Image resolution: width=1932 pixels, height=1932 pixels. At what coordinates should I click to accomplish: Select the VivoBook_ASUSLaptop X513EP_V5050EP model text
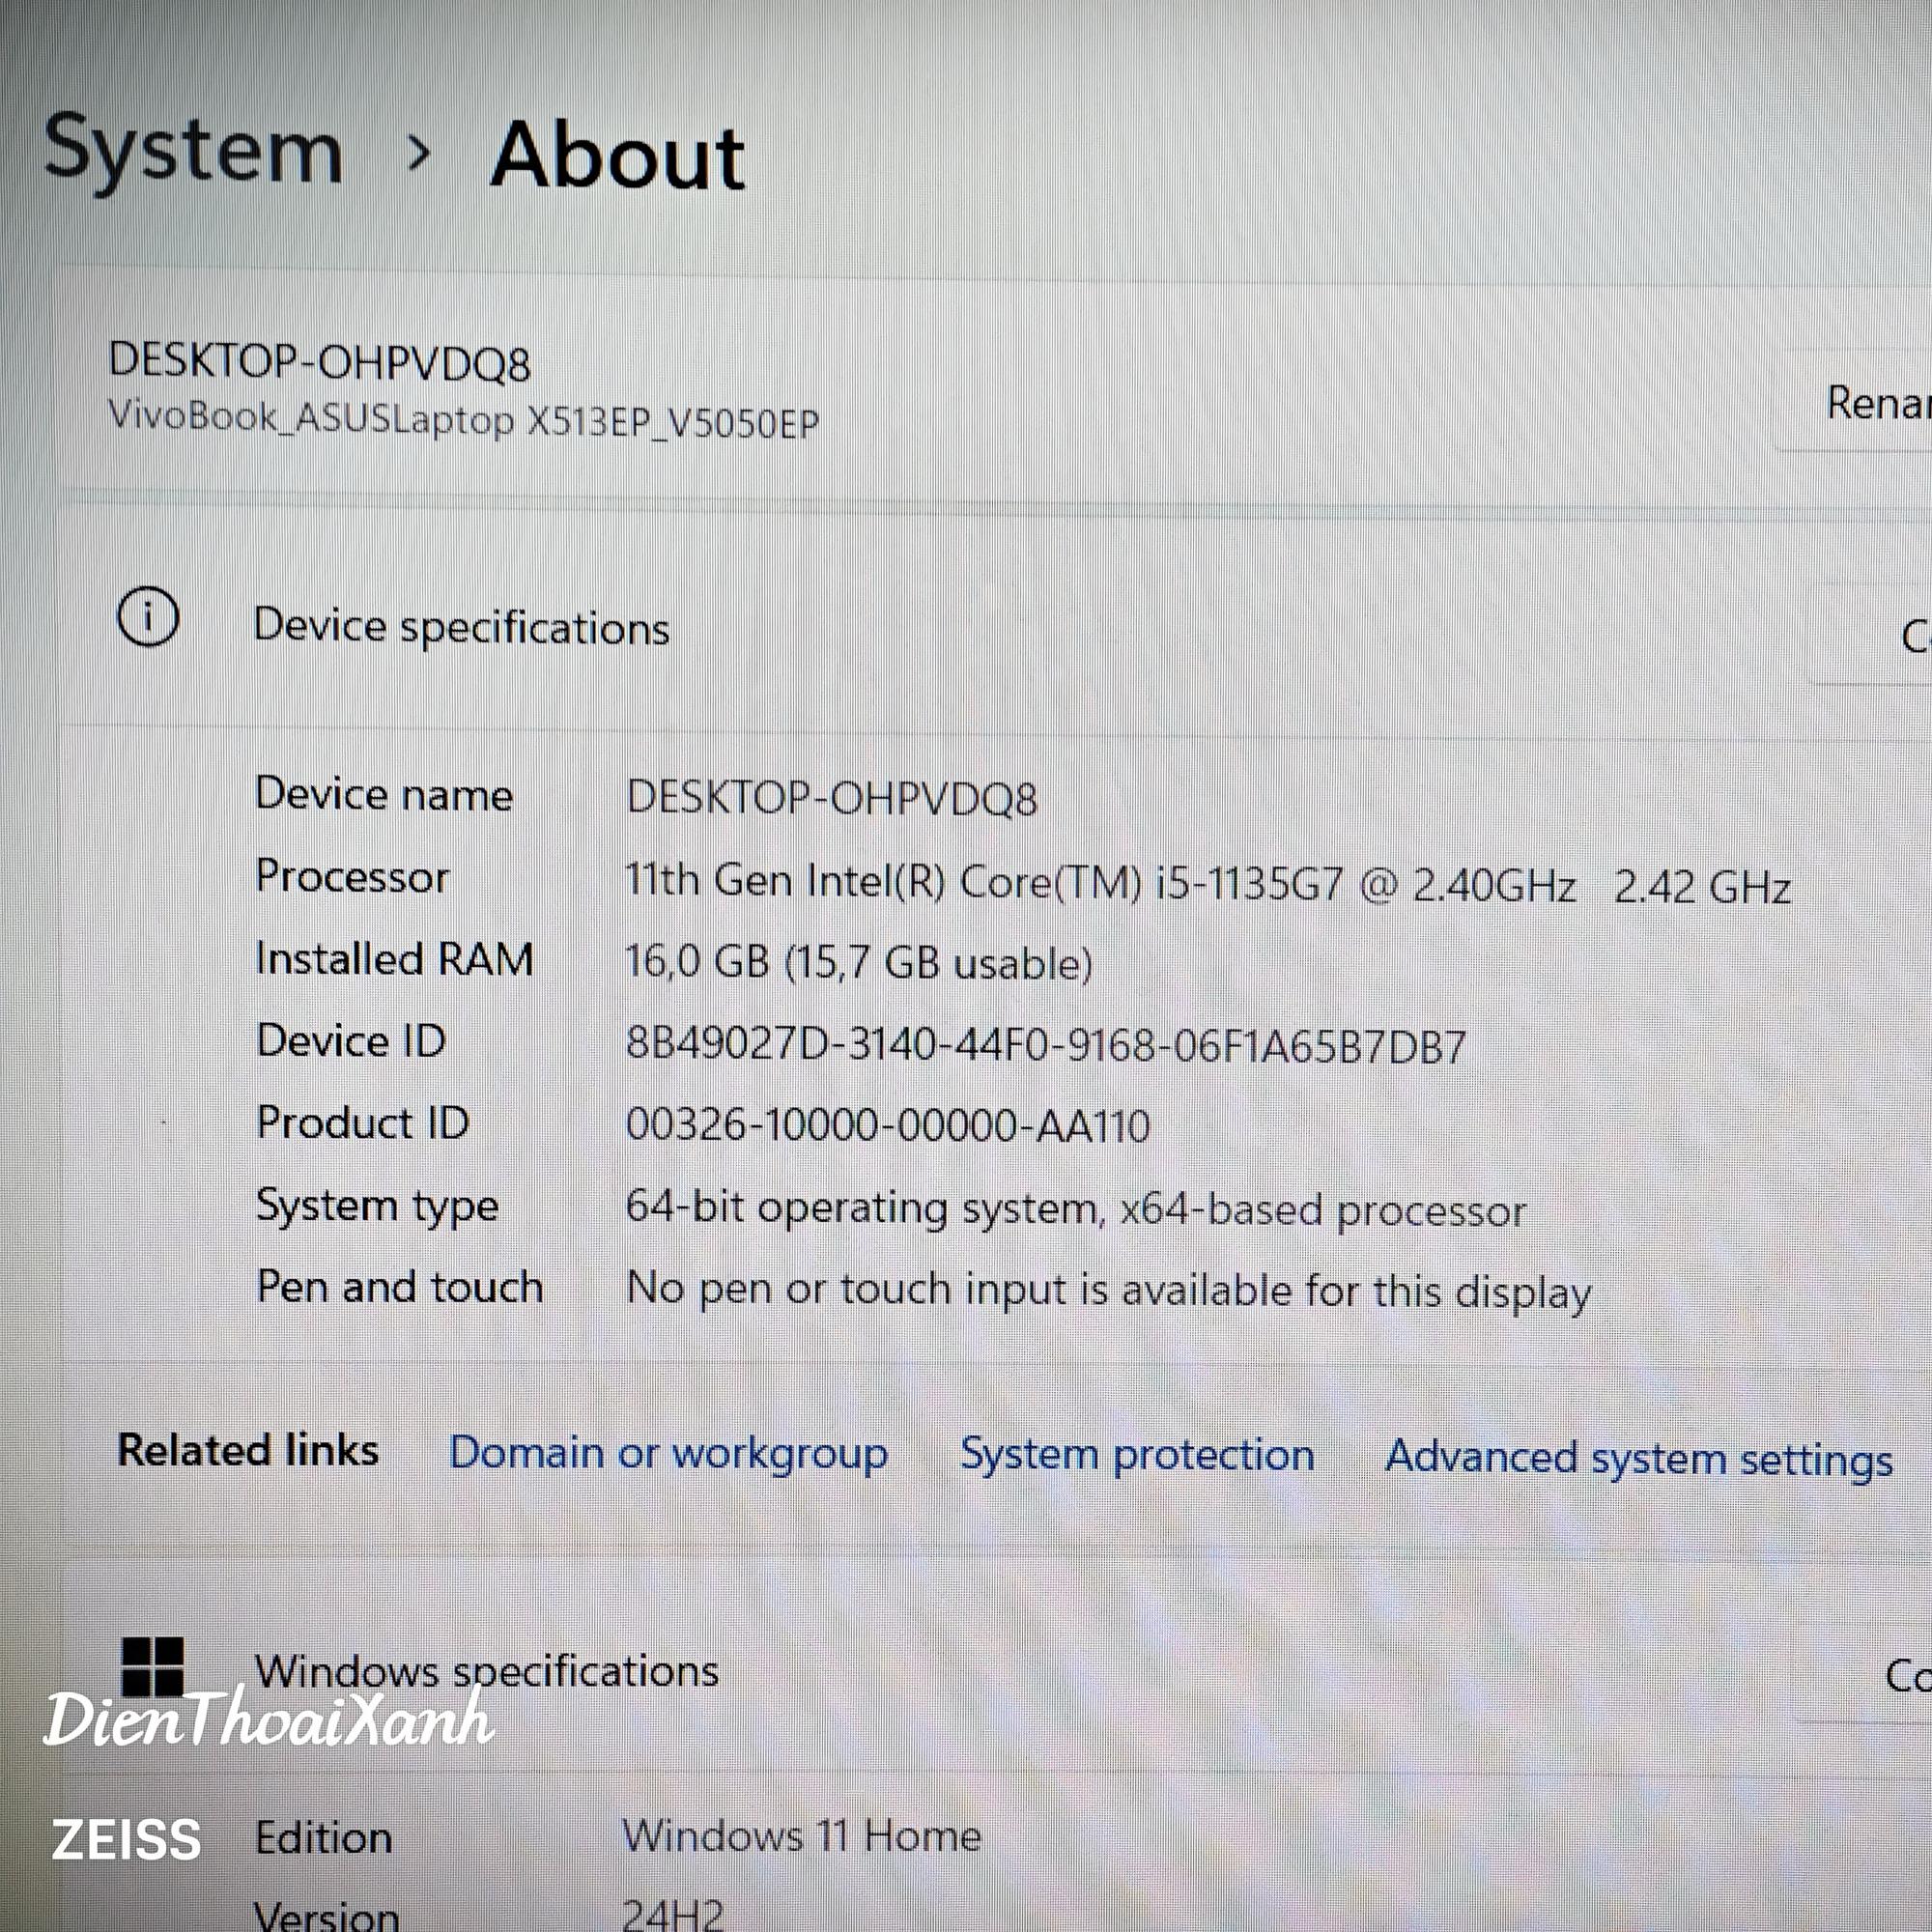point(464,419)
